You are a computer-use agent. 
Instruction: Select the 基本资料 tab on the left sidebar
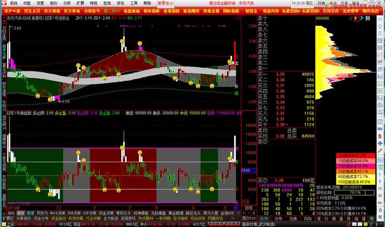pos(4,70)
